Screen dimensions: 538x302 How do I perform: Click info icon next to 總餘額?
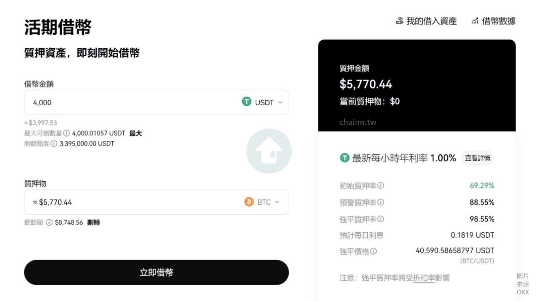[x=49, y=222]
